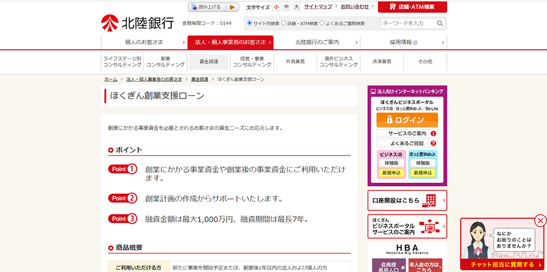Click 資金調達 breadcrumb link
This screenshot has height=272, width=547.
click(200, 79)
